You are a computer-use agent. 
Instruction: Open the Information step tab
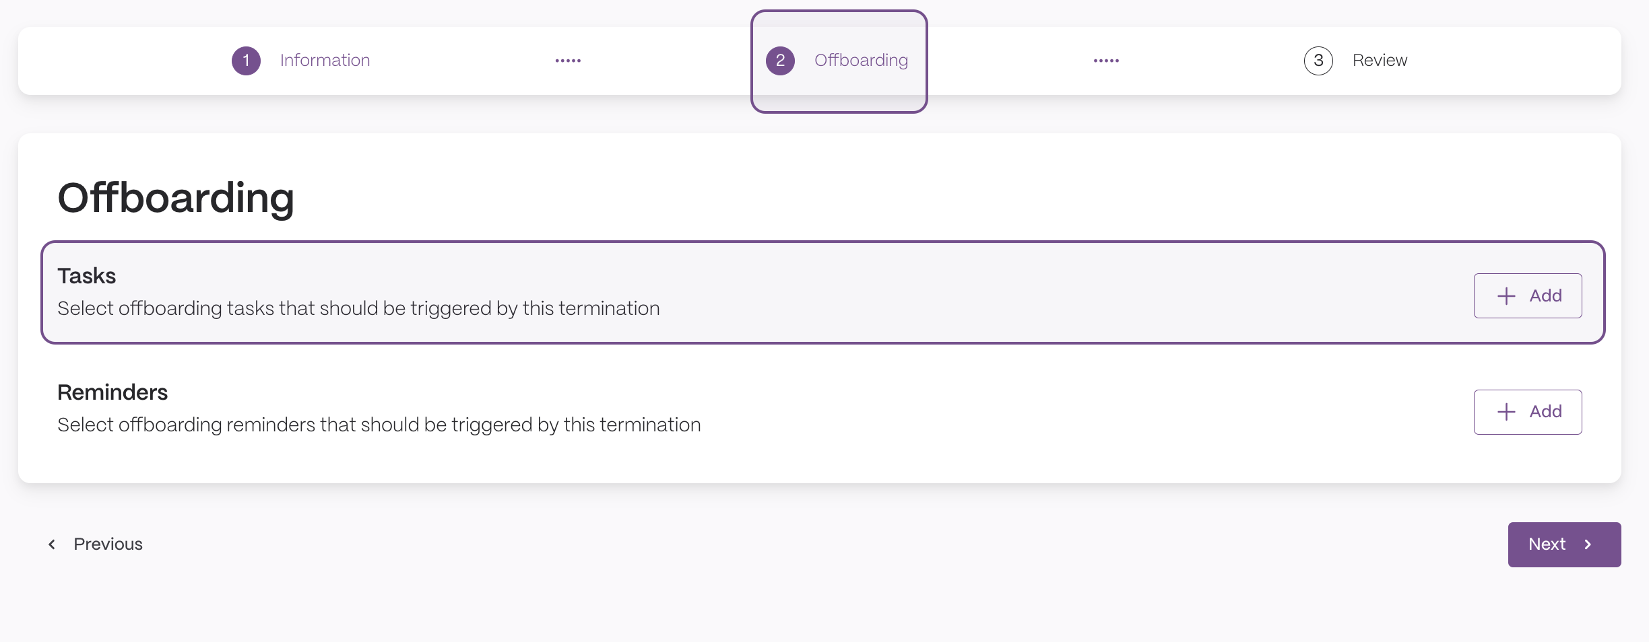click(301, 61)
